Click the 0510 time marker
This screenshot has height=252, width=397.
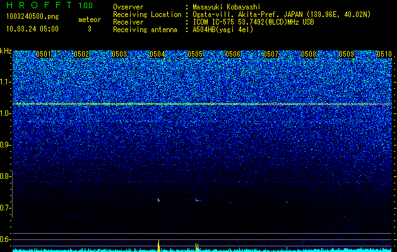coord(384,54)
